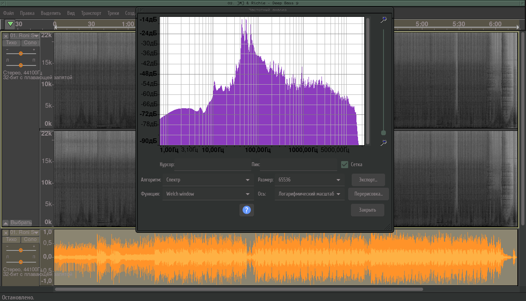Open the Вид menu
The image size is (526, 301).
[x=71, y=13]
